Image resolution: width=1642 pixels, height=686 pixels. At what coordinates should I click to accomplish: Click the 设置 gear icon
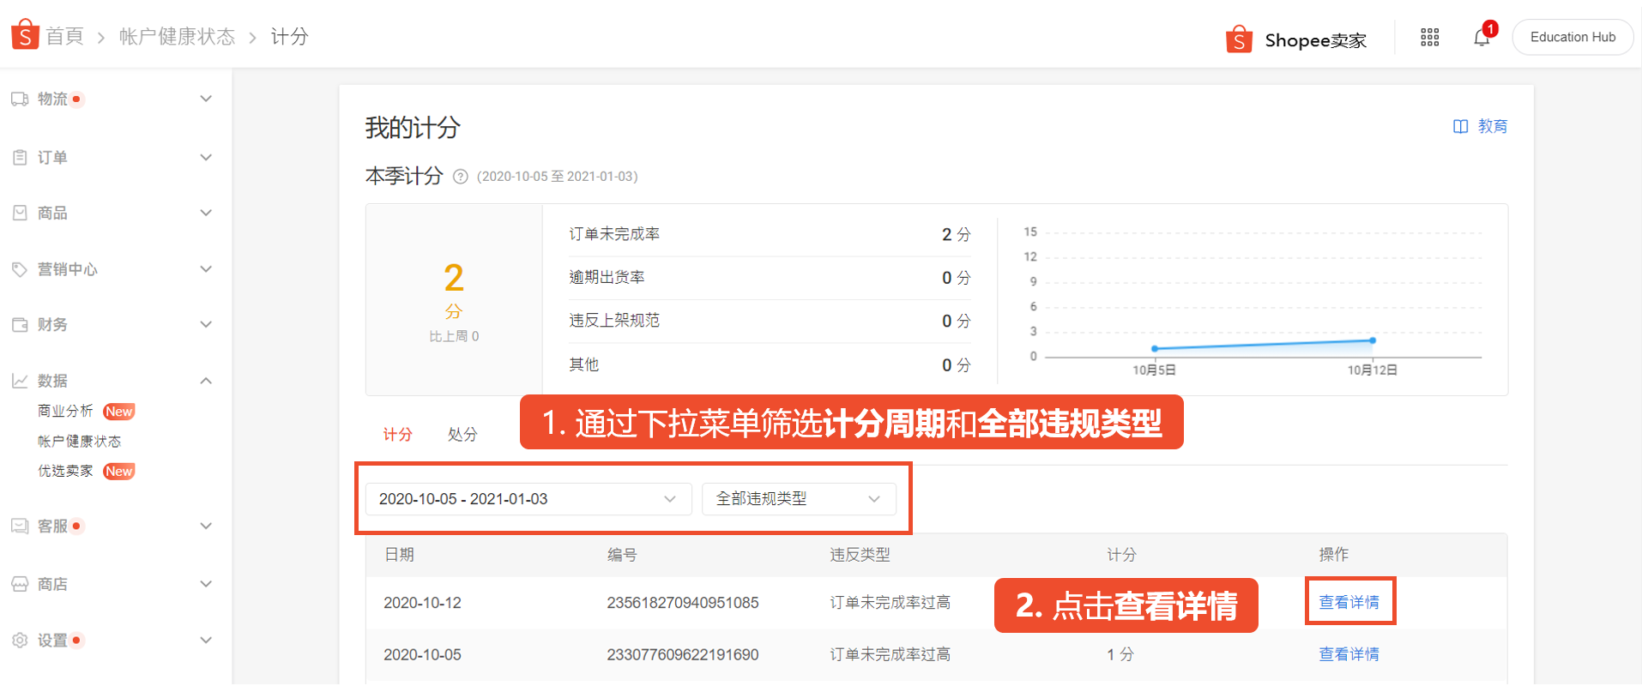pos(20,641)
